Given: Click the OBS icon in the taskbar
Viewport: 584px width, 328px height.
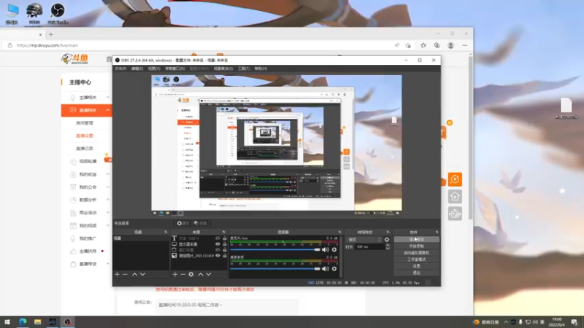Looking at the screenshot, I should point(67,322).
